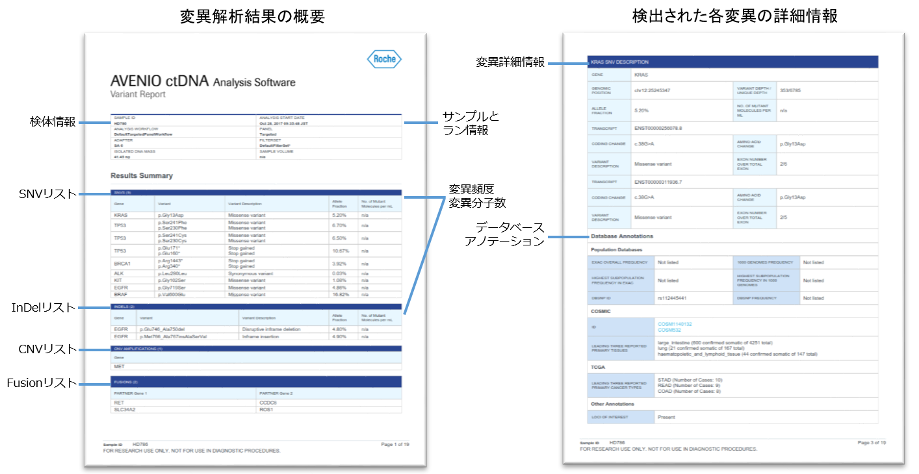
Task: Click the 'SNVS (9)' table header bar
Action: (x=256, y=193)
